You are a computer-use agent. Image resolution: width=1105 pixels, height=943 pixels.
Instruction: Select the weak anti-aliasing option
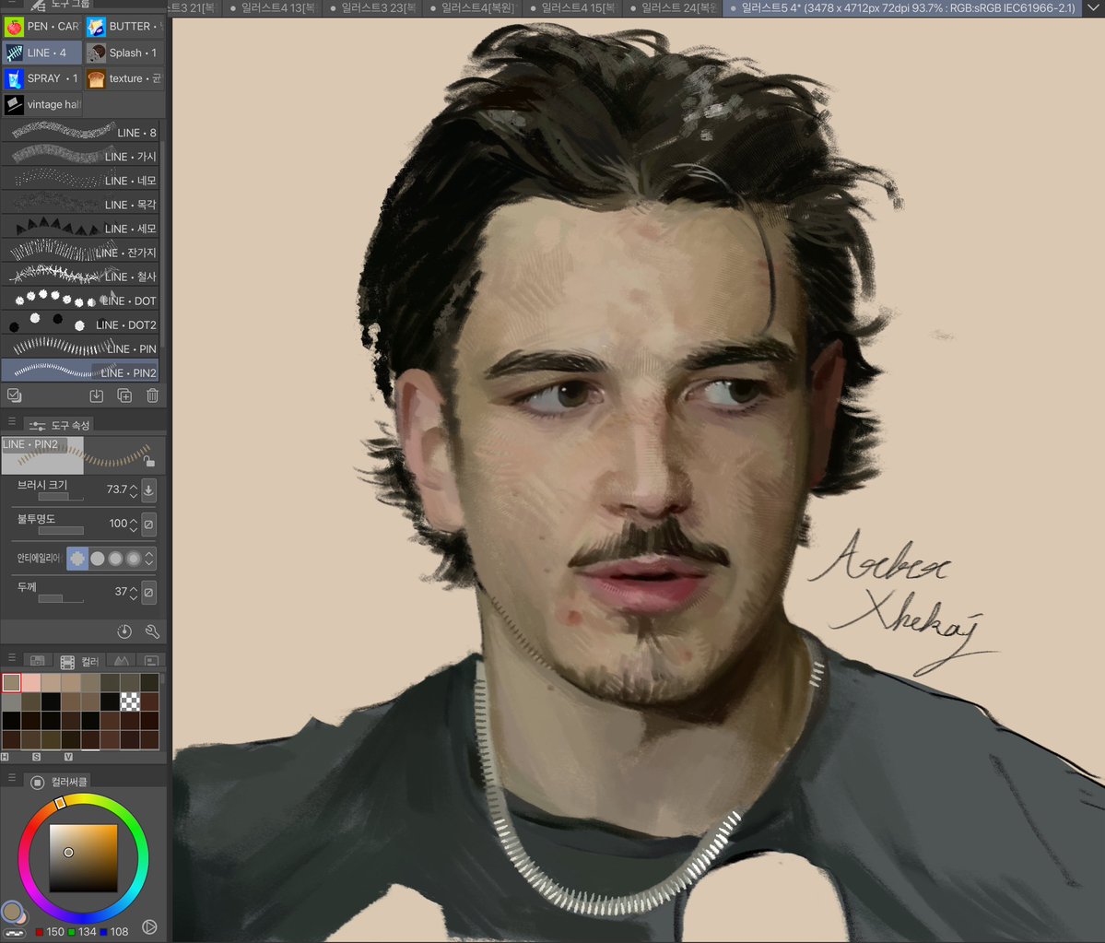coord(98,559)
